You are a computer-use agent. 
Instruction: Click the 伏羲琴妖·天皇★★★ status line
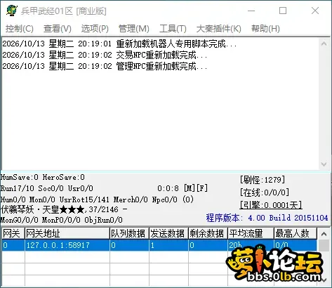click(x=64, y=209)
